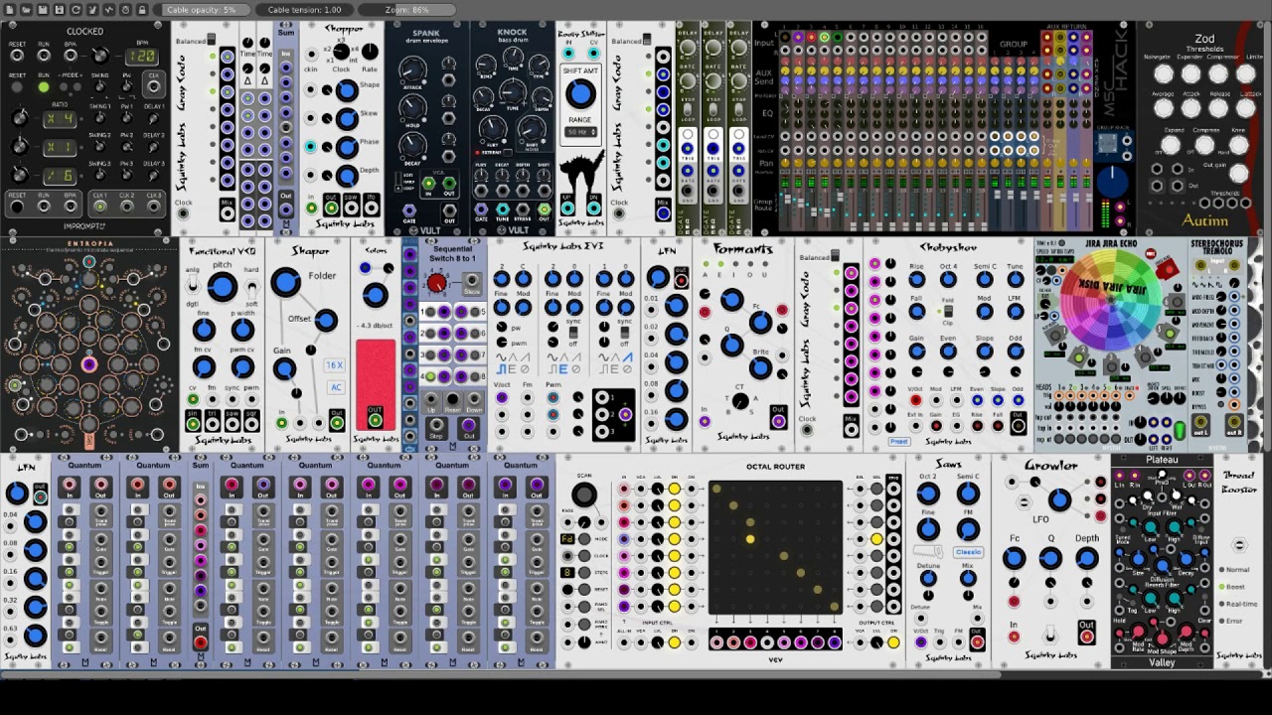This screenshot has width=1272, height=715.
Task: Click the Functional VCO sqr output jack
Action: pyautogui.click(x=250, y=423)
